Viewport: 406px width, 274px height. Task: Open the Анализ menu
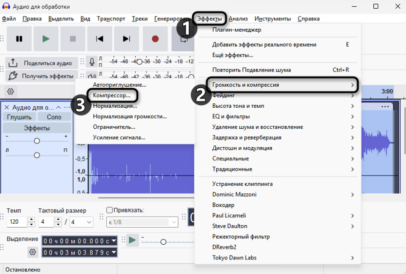238,19
